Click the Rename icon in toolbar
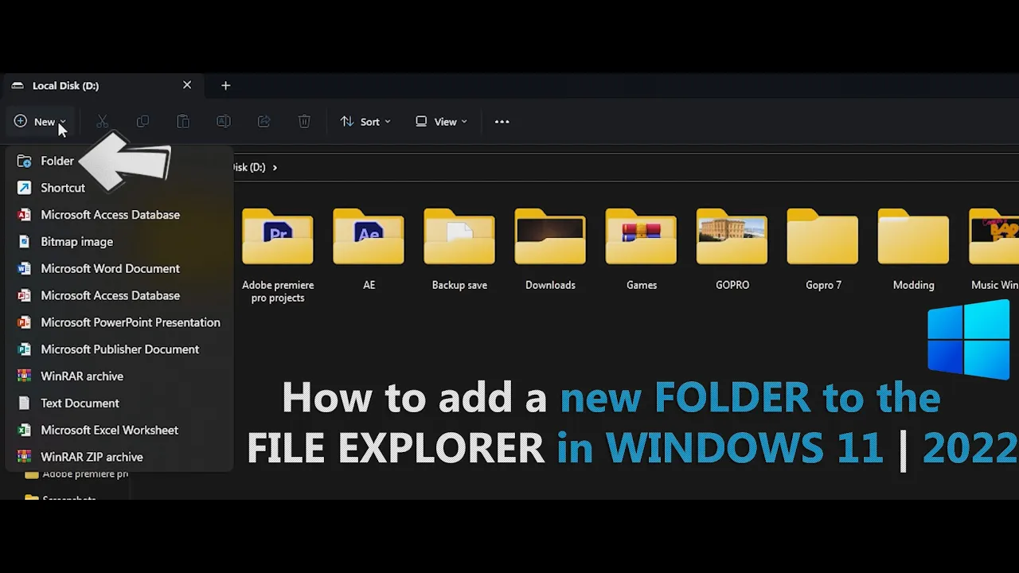Screen dimensions: 1019x573 224,122
